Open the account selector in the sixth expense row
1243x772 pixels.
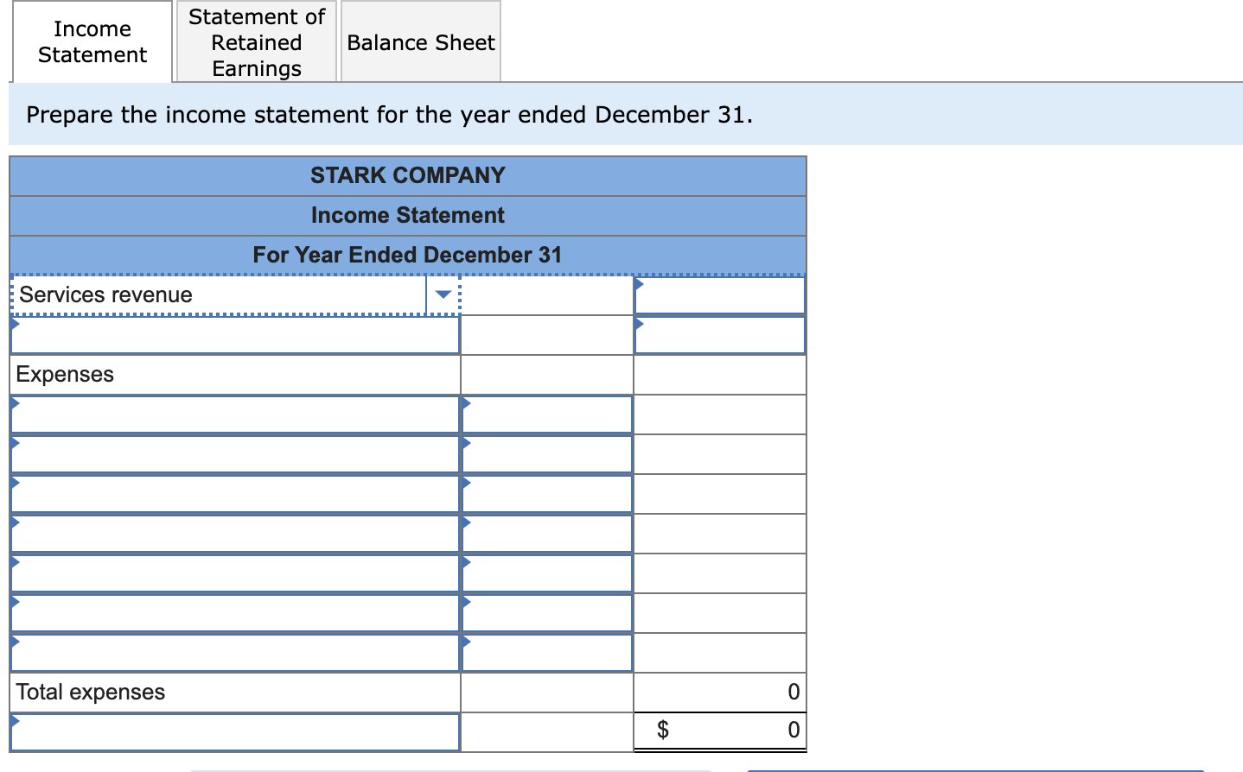tap(233, 612)
